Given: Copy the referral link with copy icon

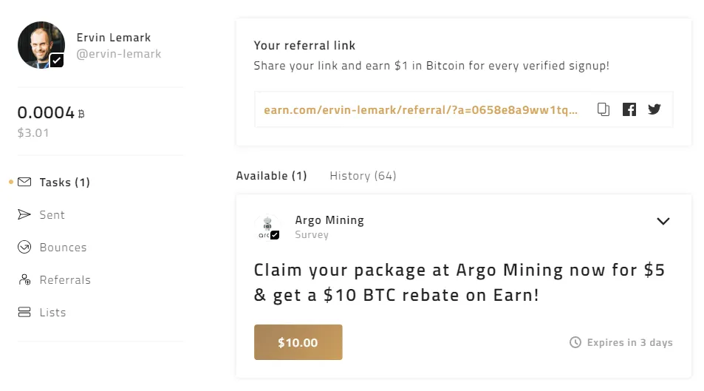Looking at the screenshot, I should [x=604, y=109].
